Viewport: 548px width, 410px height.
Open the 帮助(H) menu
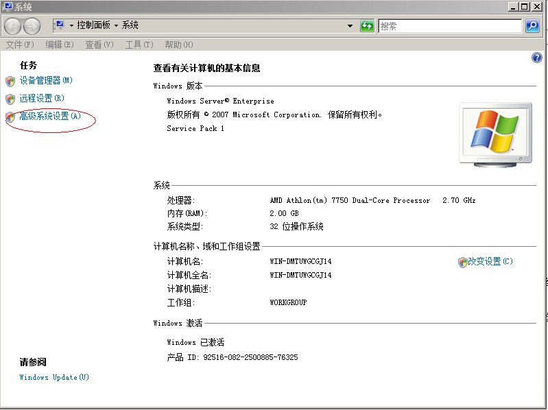178,45
